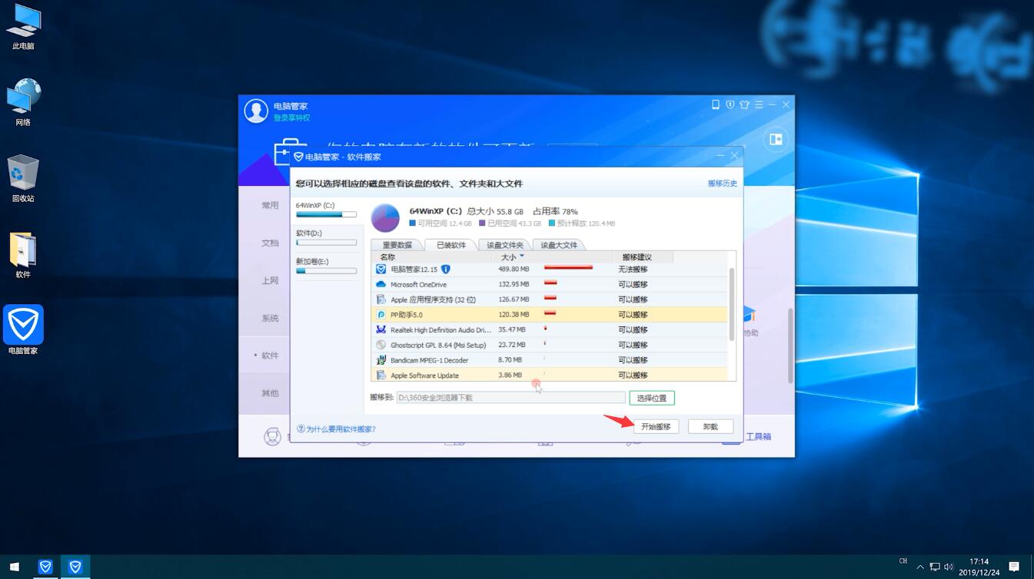Select the 软件(D:) drive

tap(327, 238)
